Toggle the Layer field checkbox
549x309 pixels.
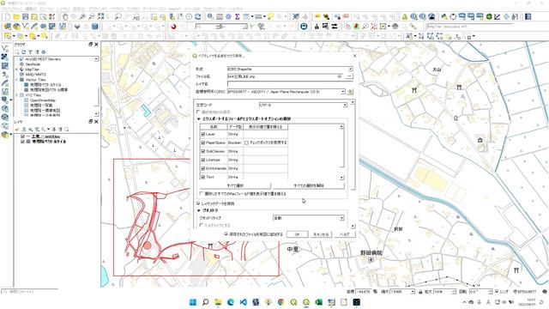202,134
